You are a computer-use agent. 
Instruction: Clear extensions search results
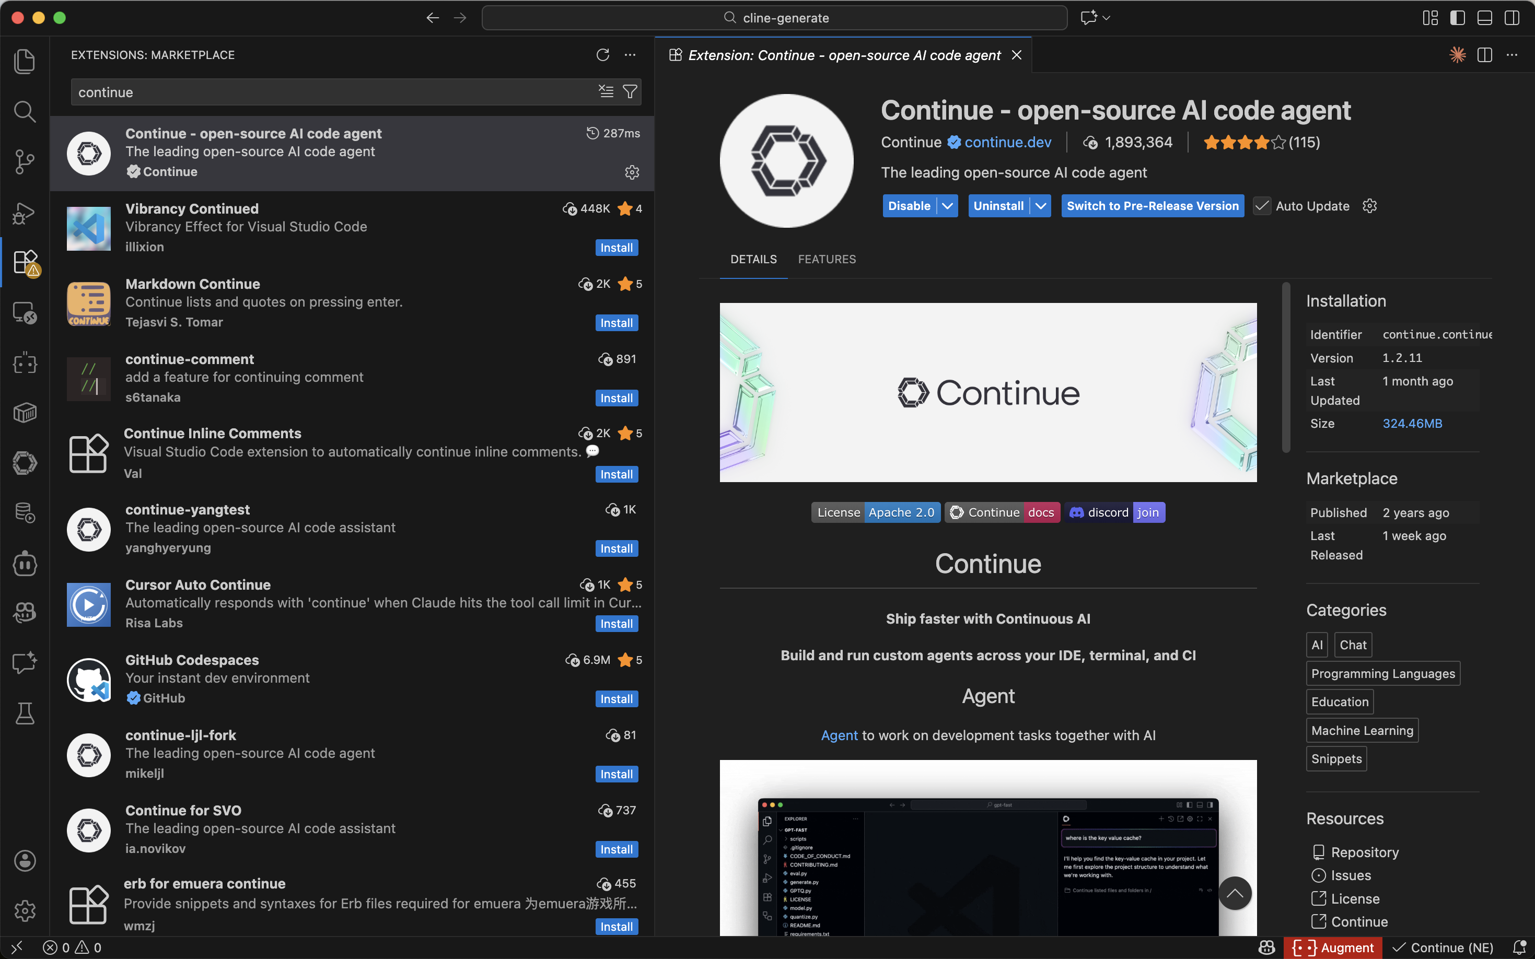point(606,92)
